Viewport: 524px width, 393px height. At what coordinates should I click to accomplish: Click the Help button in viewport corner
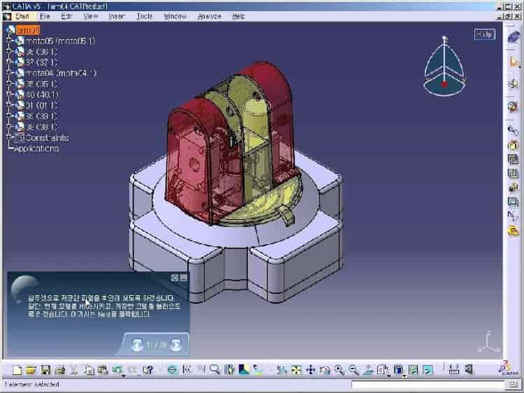[484, 34]
